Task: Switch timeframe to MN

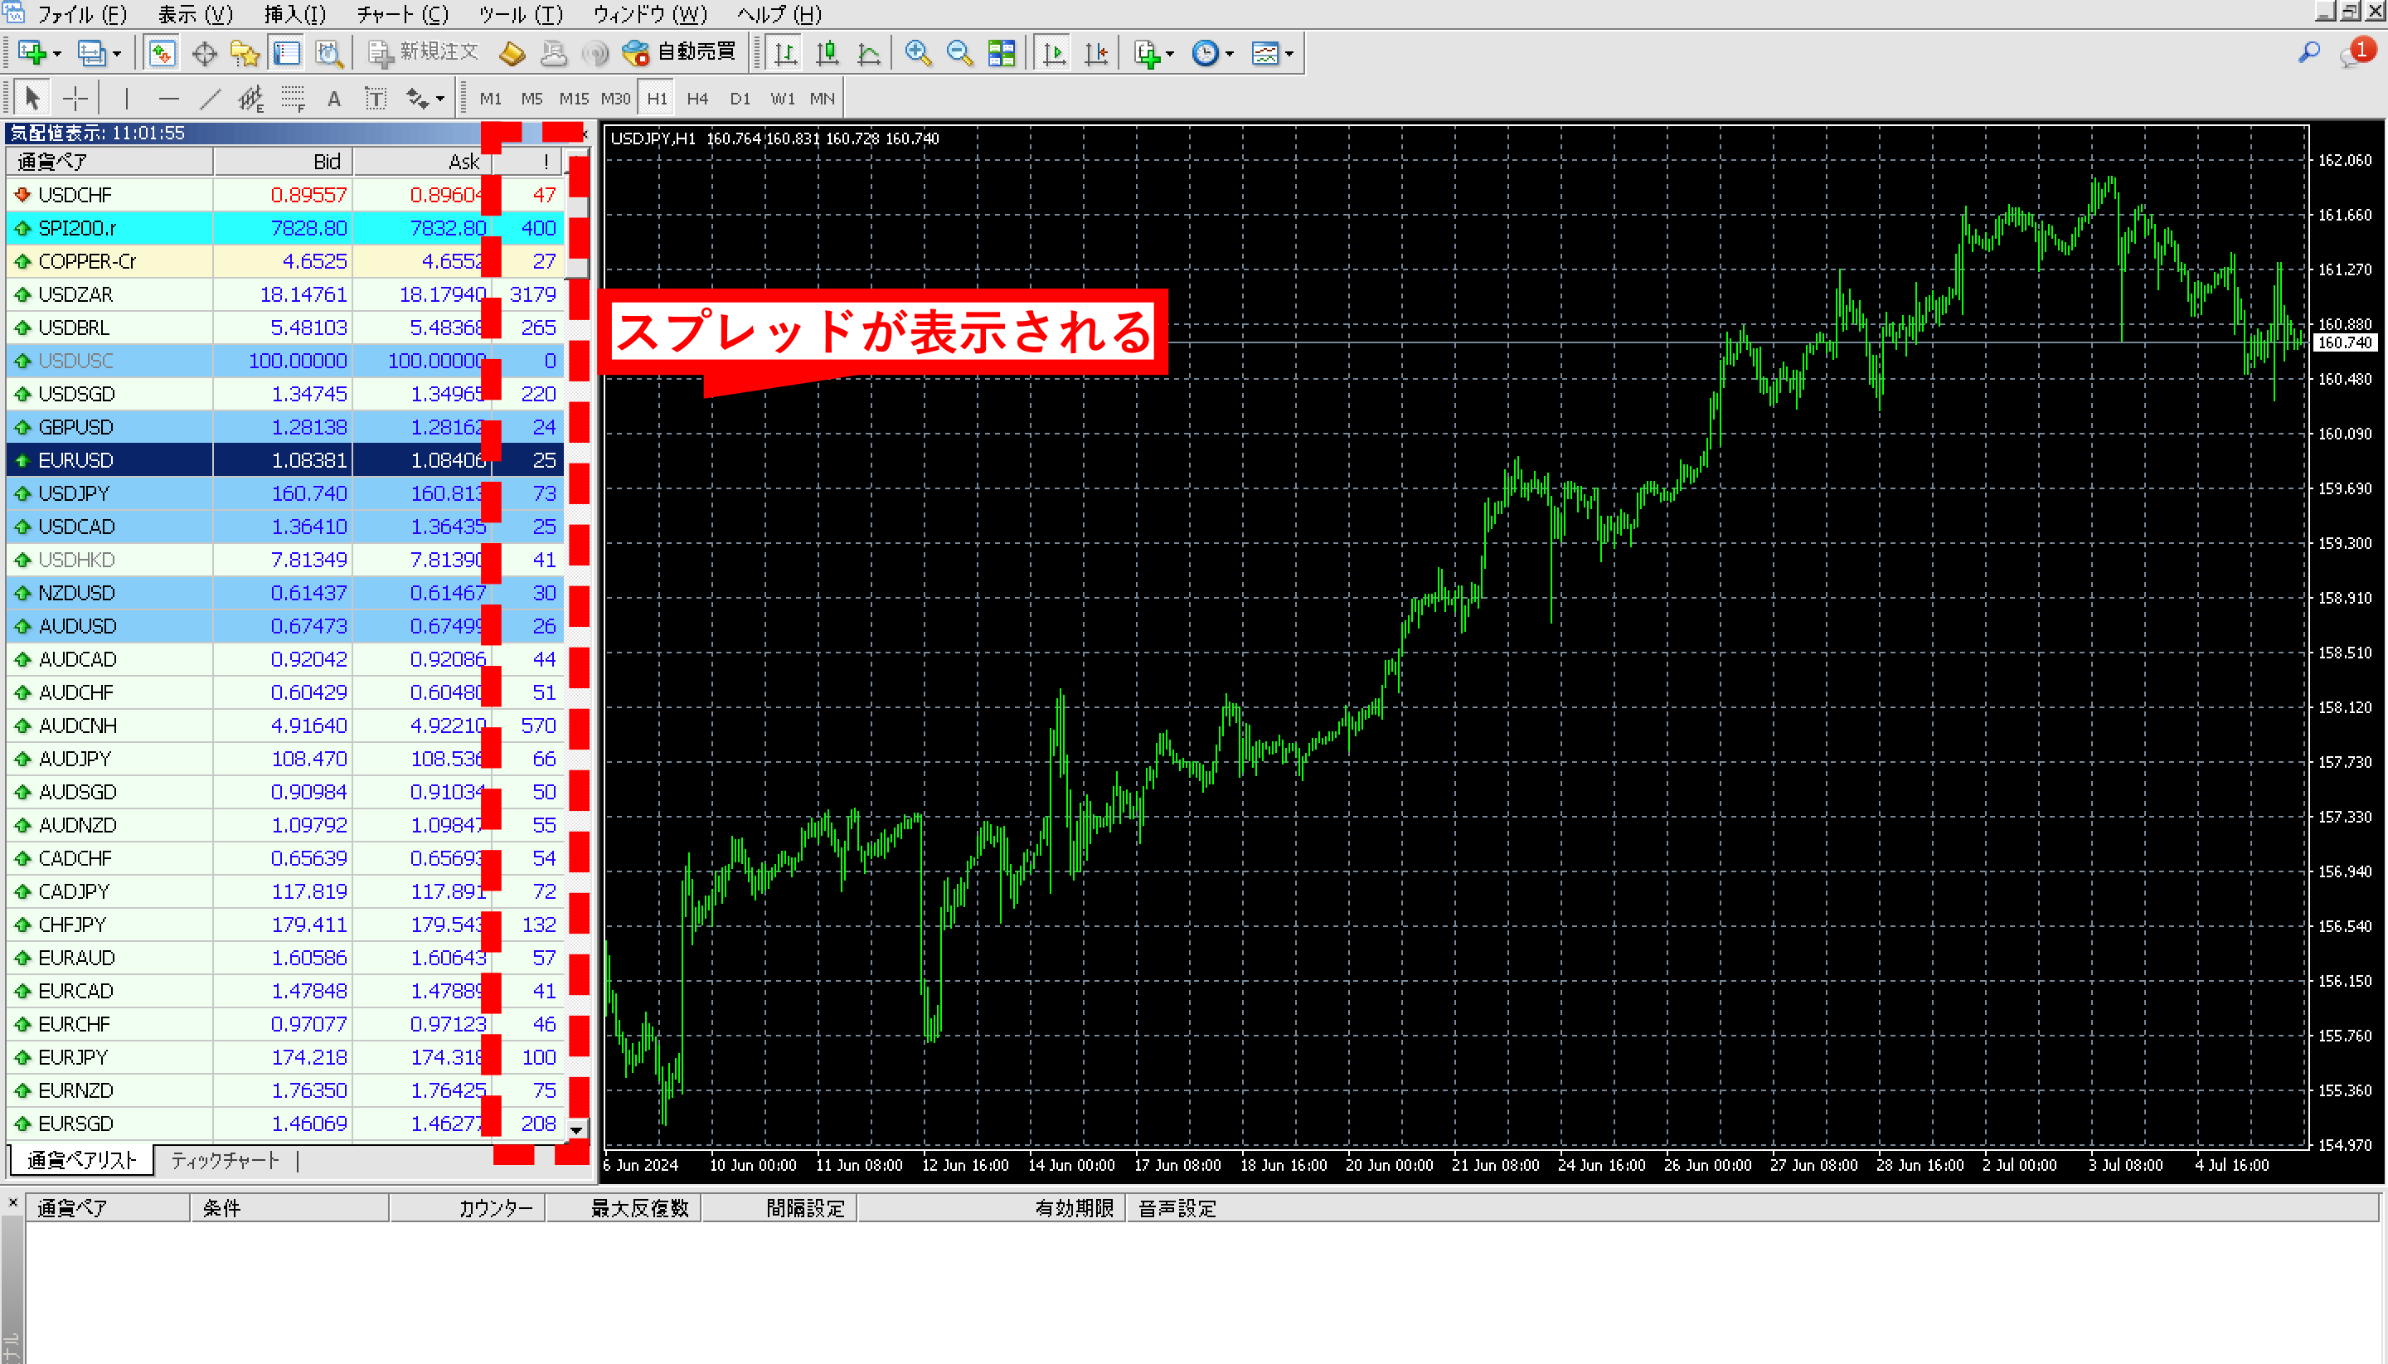Action: point(822,99)
